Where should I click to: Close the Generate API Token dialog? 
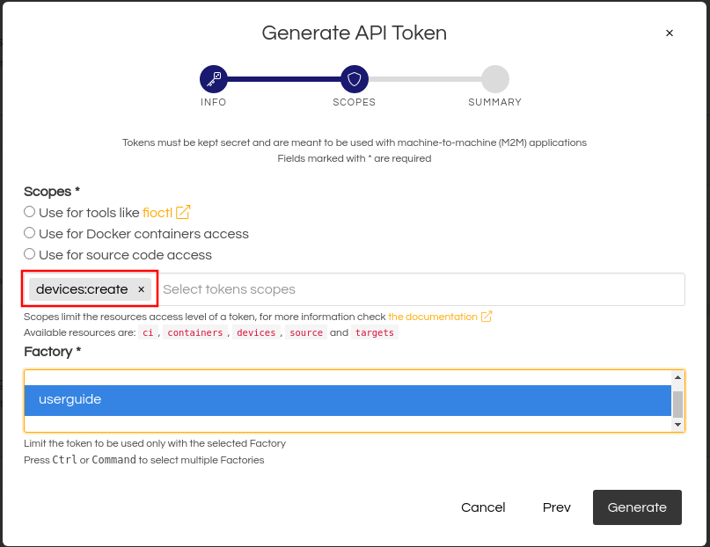click(670, 33)
